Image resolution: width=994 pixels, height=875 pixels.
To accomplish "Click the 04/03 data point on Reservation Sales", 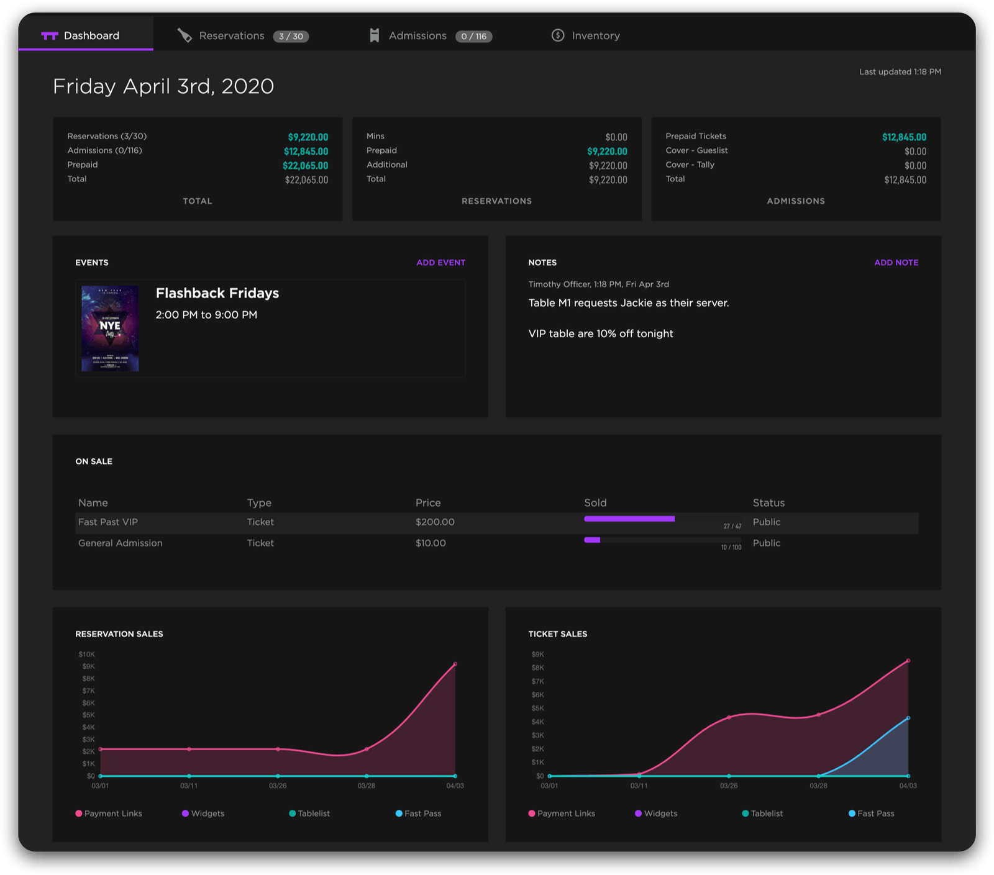I will pos(455,663).
